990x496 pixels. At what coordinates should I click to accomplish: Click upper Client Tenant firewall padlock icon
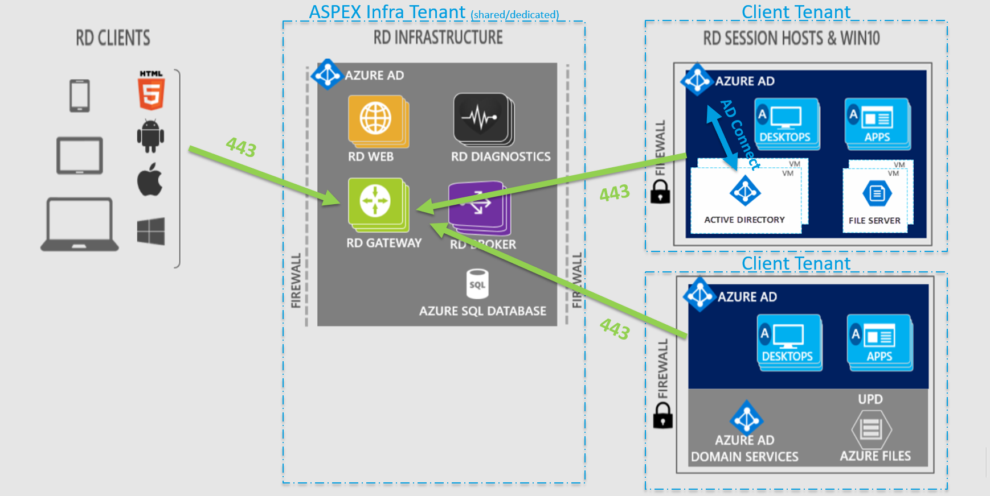pos(661,192)
